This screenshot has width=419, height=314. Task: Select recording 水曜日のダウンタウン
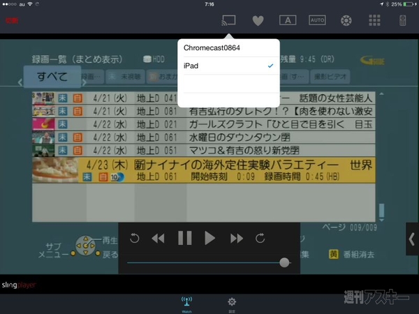(204, 137)
